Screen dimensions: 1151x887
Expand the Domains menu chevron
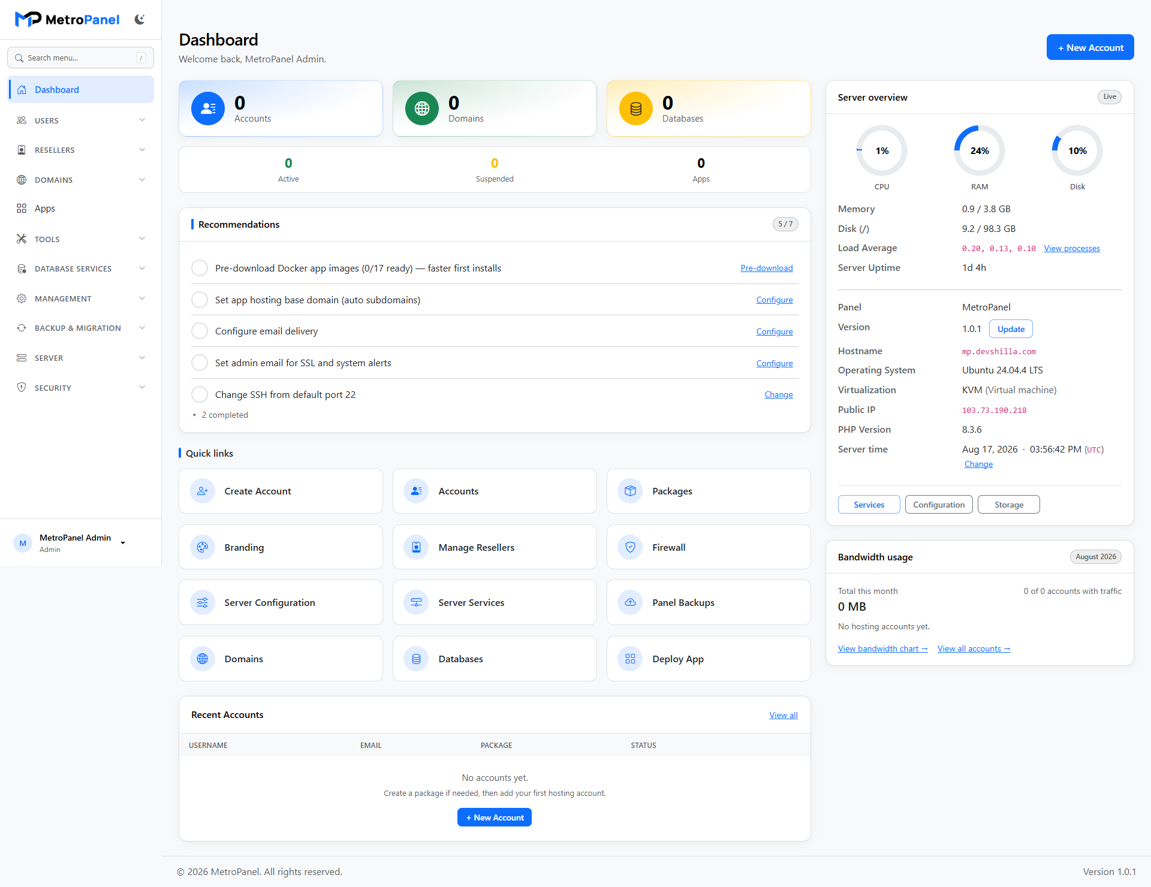[x=142, y=180]
